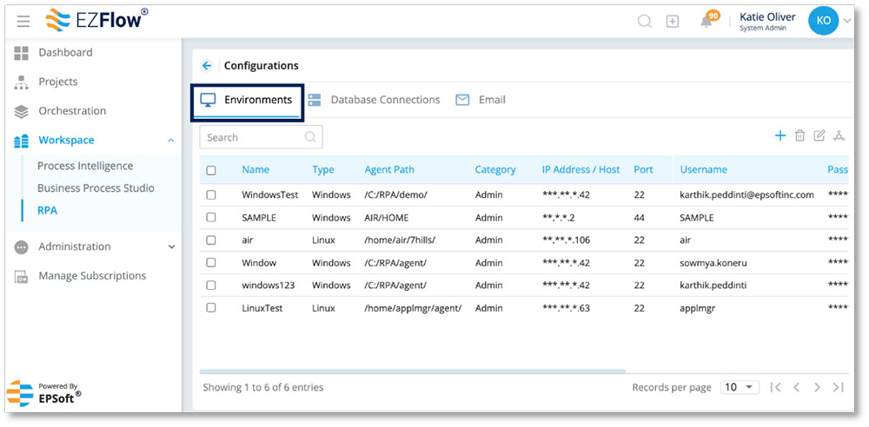Expand the Administration section

coord(171,247)
